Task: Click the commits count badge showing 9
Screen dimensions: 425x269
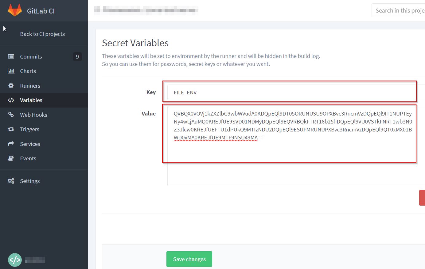Action: (77, 56)
